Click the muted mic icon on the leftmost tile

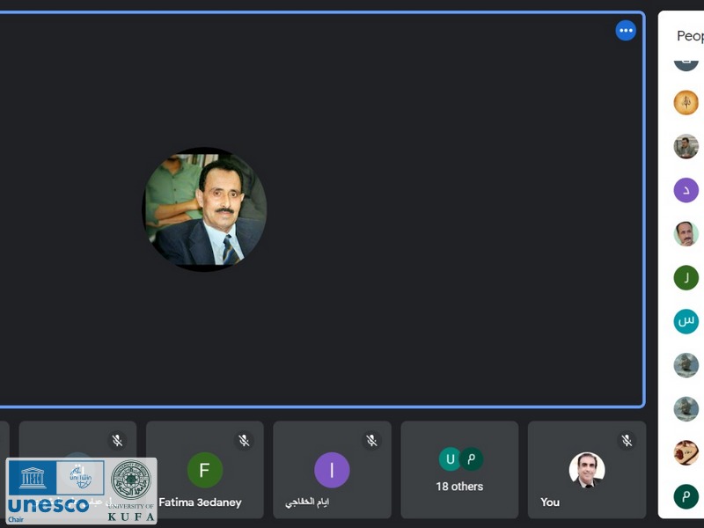tap(117, 440)
